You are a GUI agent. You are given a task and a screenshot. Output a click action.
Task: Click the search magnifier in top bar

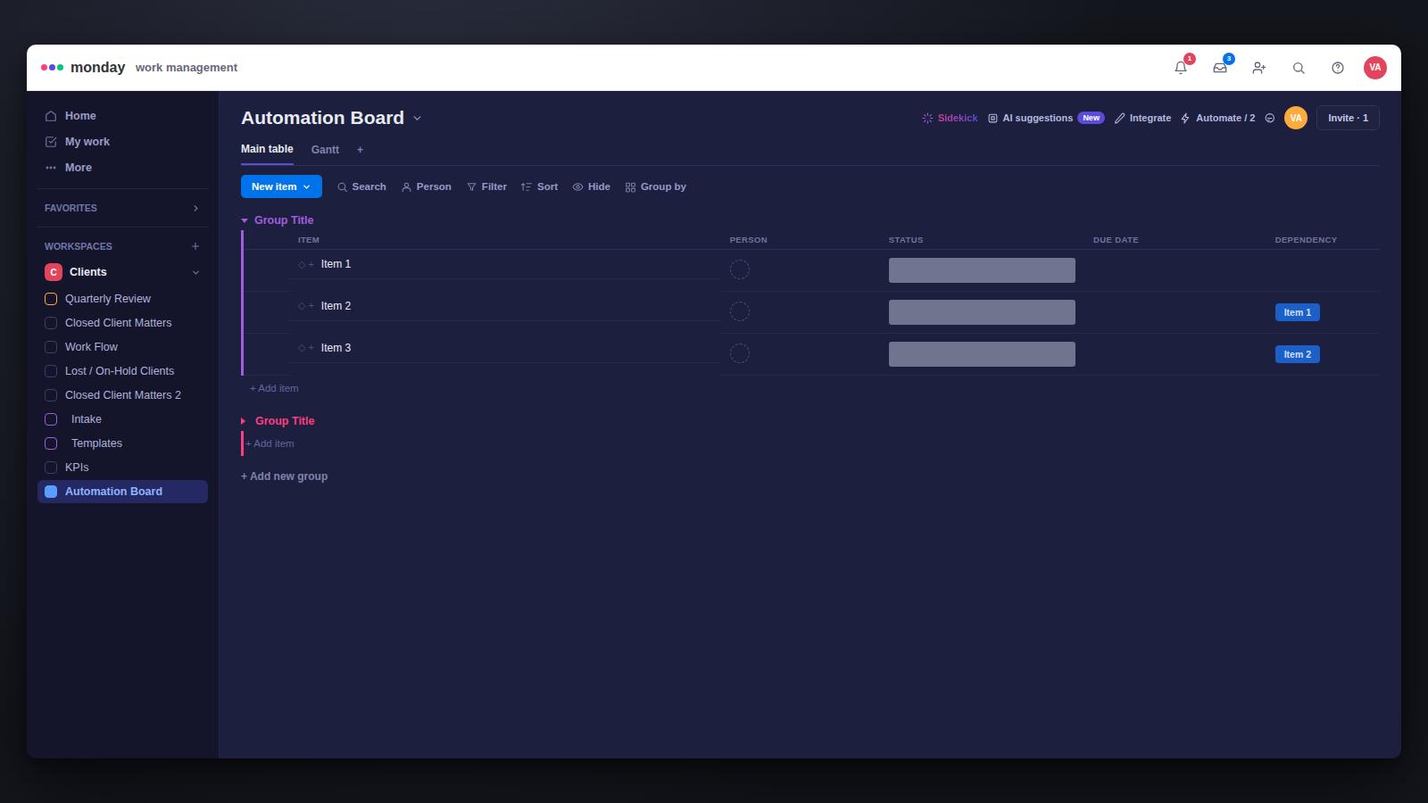tap(1299, 68)
